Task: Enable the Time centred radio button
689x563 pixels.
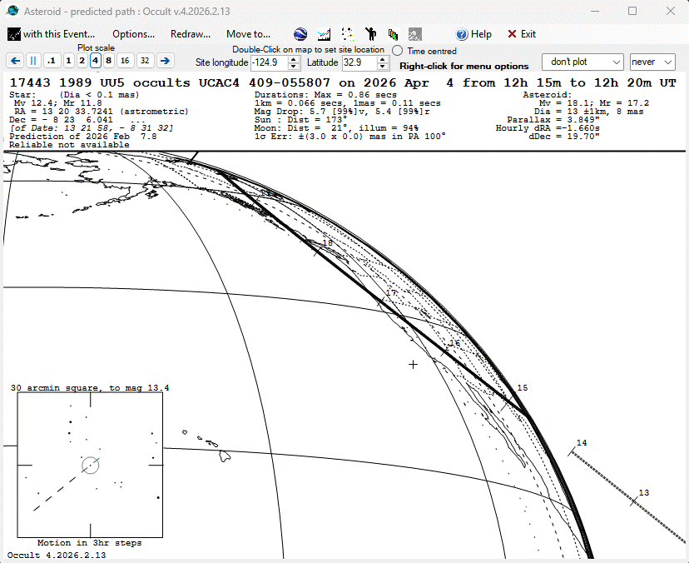Action: tap(398, 51)
